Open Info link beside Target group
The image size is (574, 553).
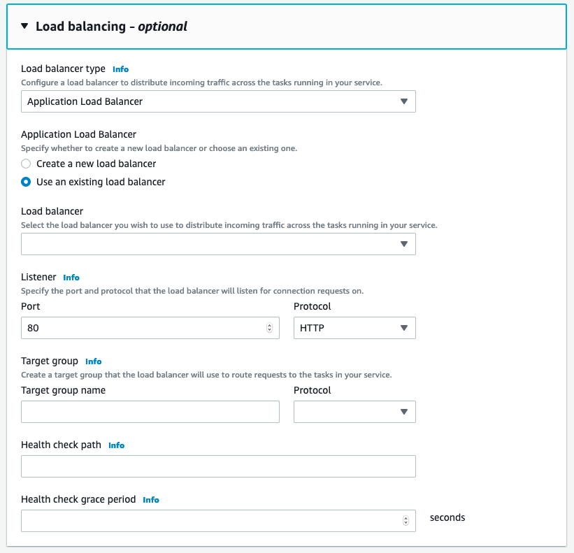pyautogui.click(x=93, y=361)
